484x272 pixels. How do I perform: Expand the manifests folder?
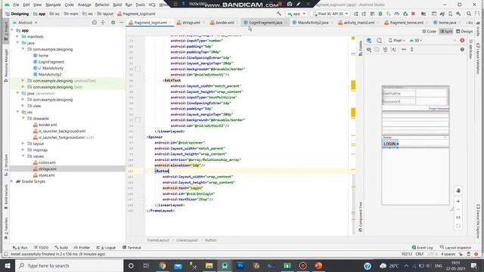[x=17, y=36]
